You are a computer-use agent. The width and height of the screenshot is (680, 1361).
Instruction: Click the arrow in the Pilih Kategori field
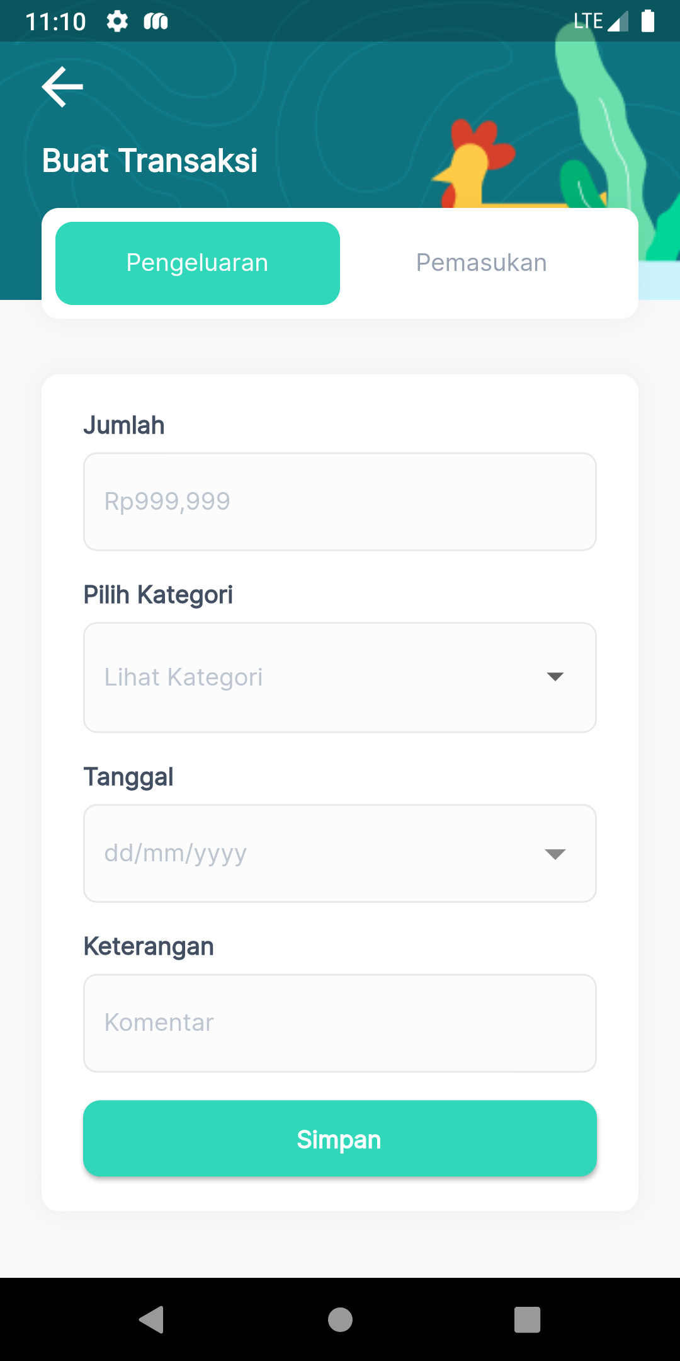[555, 677]
